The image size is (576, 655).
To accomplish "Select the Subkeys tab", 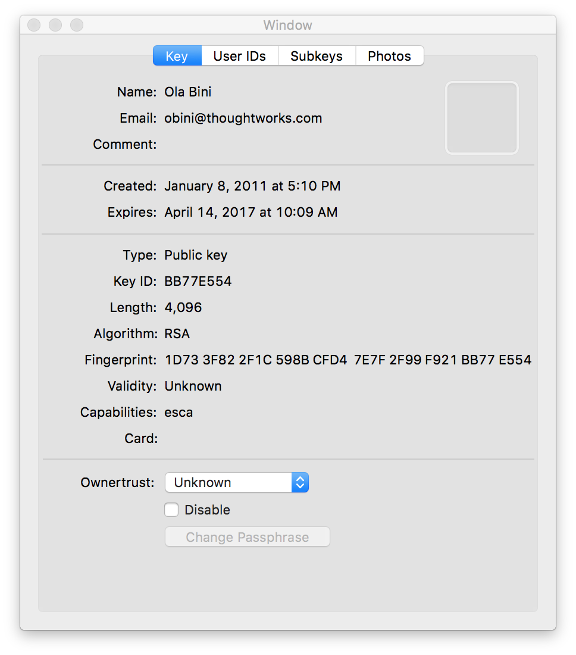I will click(x=317, y=56).
